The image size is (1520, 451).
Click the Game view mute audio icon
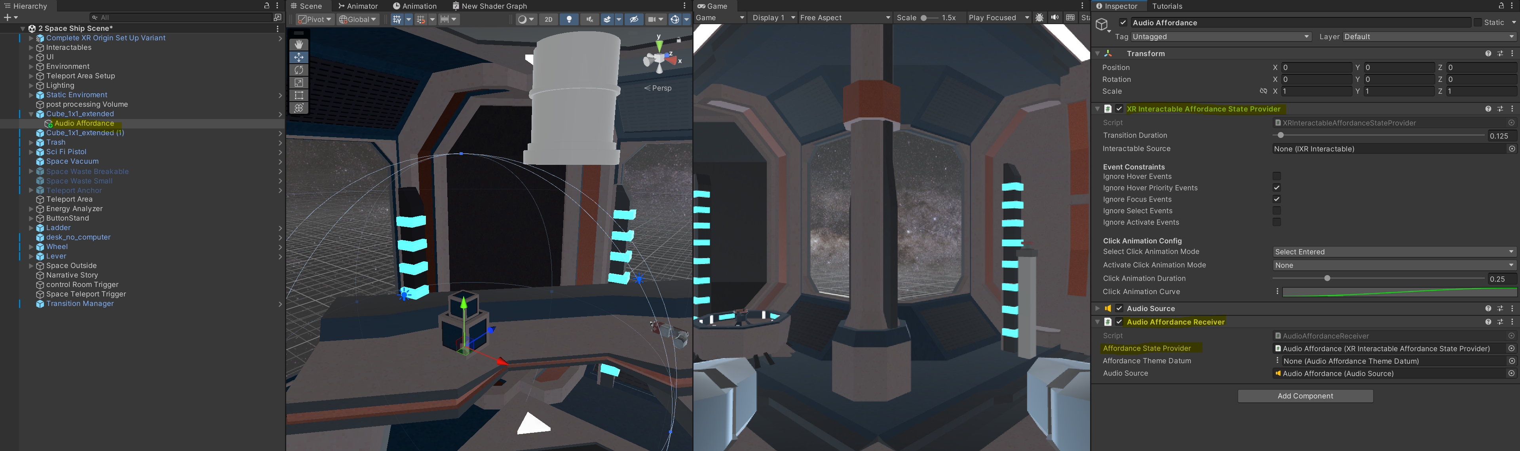(x=1054, y=18)
